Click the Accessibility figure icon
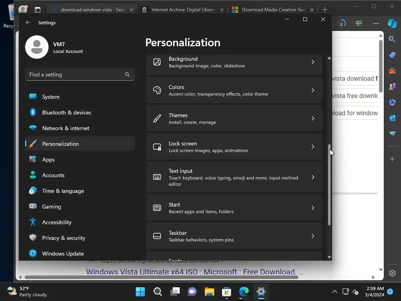The image size is (401, 301). click(x=33, y=222)
